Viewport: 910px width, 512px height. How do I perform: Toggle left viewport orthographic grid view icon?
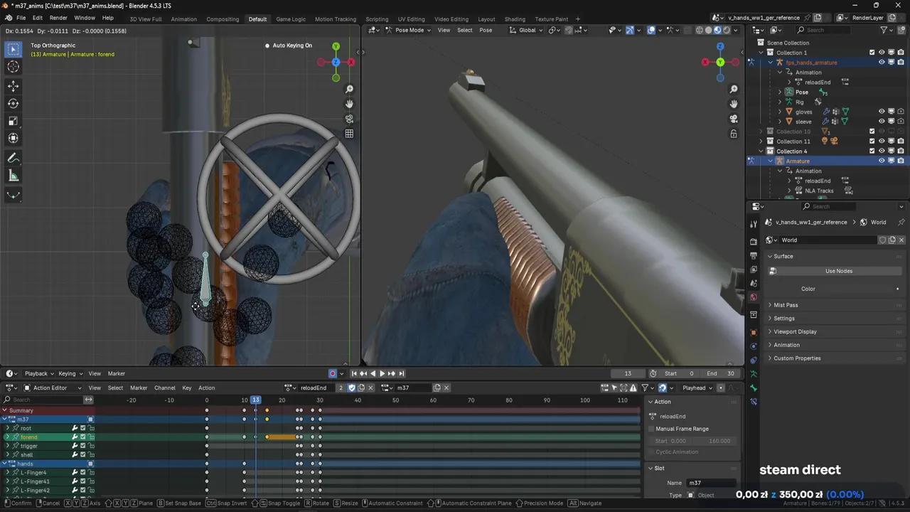tap(349, 134)
